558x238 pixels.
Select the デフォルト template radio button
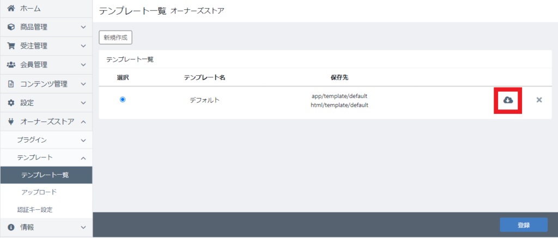(123, 100)
